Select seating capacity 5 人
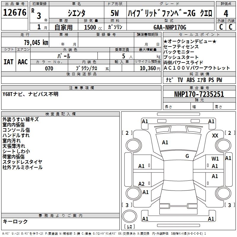This screenshot has height=237, width=237. (x=127, y=56)
